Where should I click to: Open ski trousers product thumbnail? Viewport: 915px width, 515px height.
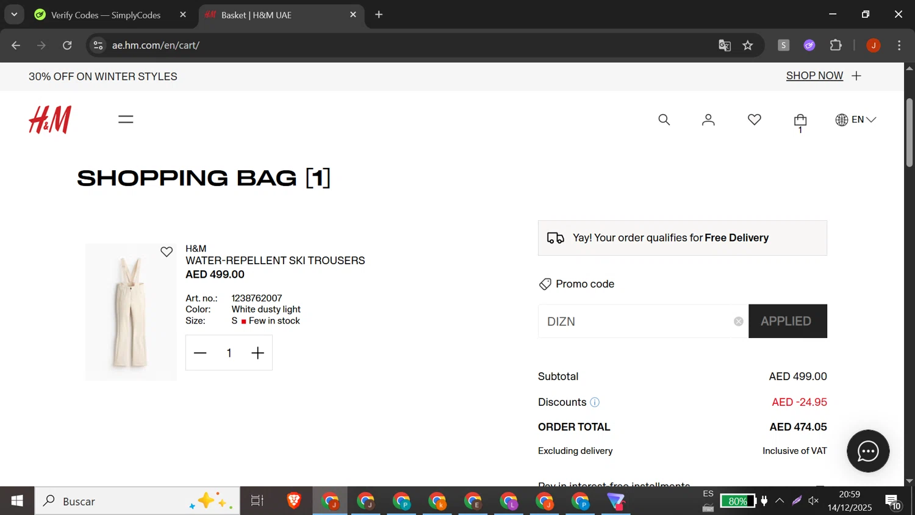(x=131, y=312)
